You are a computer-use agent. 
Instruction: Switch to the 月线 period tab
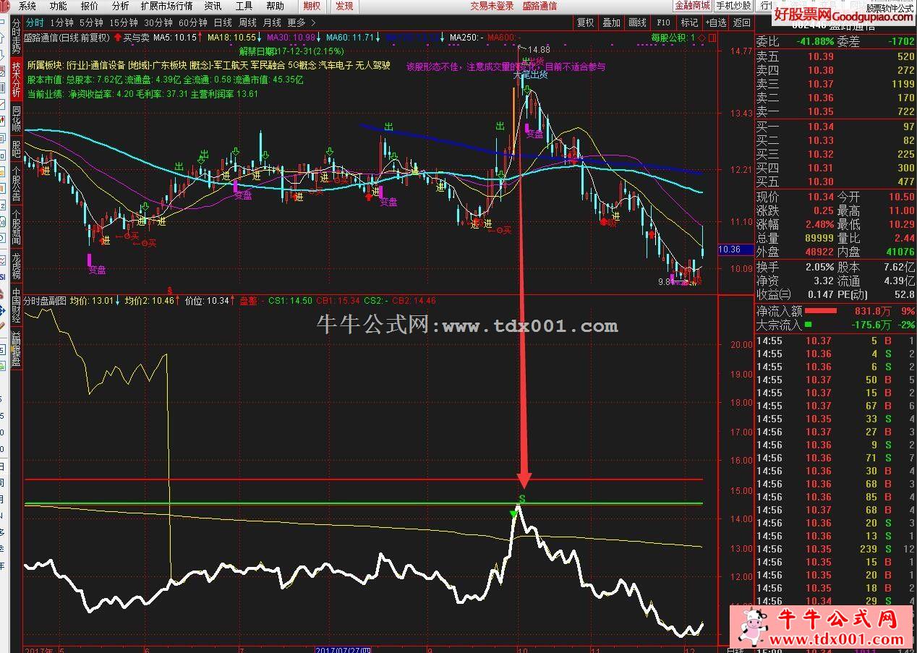pos(272,22)
